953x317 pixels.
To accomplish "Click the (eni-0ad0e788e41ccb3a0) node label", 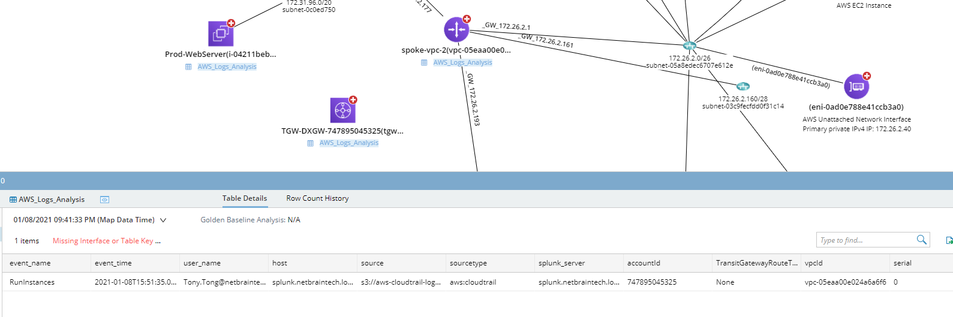I will click(x=856, y=107).
